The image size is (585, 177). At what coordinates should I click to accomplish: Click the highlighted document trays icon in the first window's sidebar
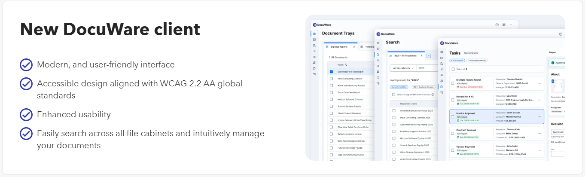click(x=314, y=34)
